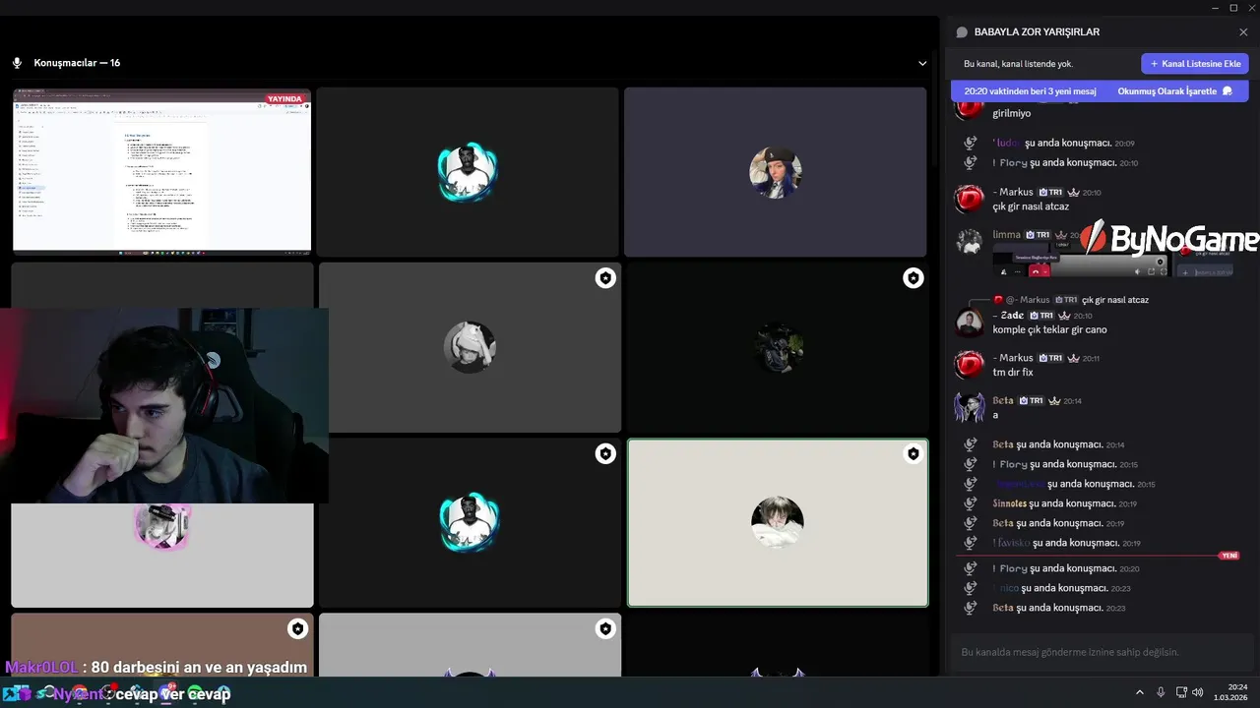Click the volume icon in the system tray

point(1198,692)
